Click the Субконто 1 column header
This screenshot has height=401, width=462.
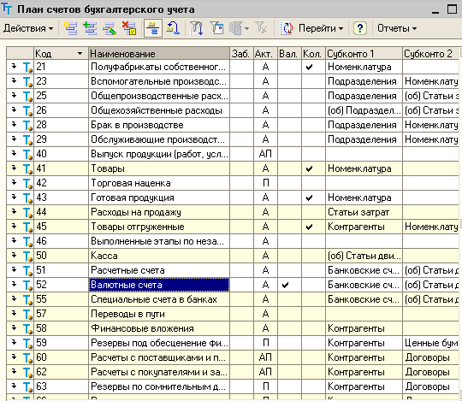(364, 54)
